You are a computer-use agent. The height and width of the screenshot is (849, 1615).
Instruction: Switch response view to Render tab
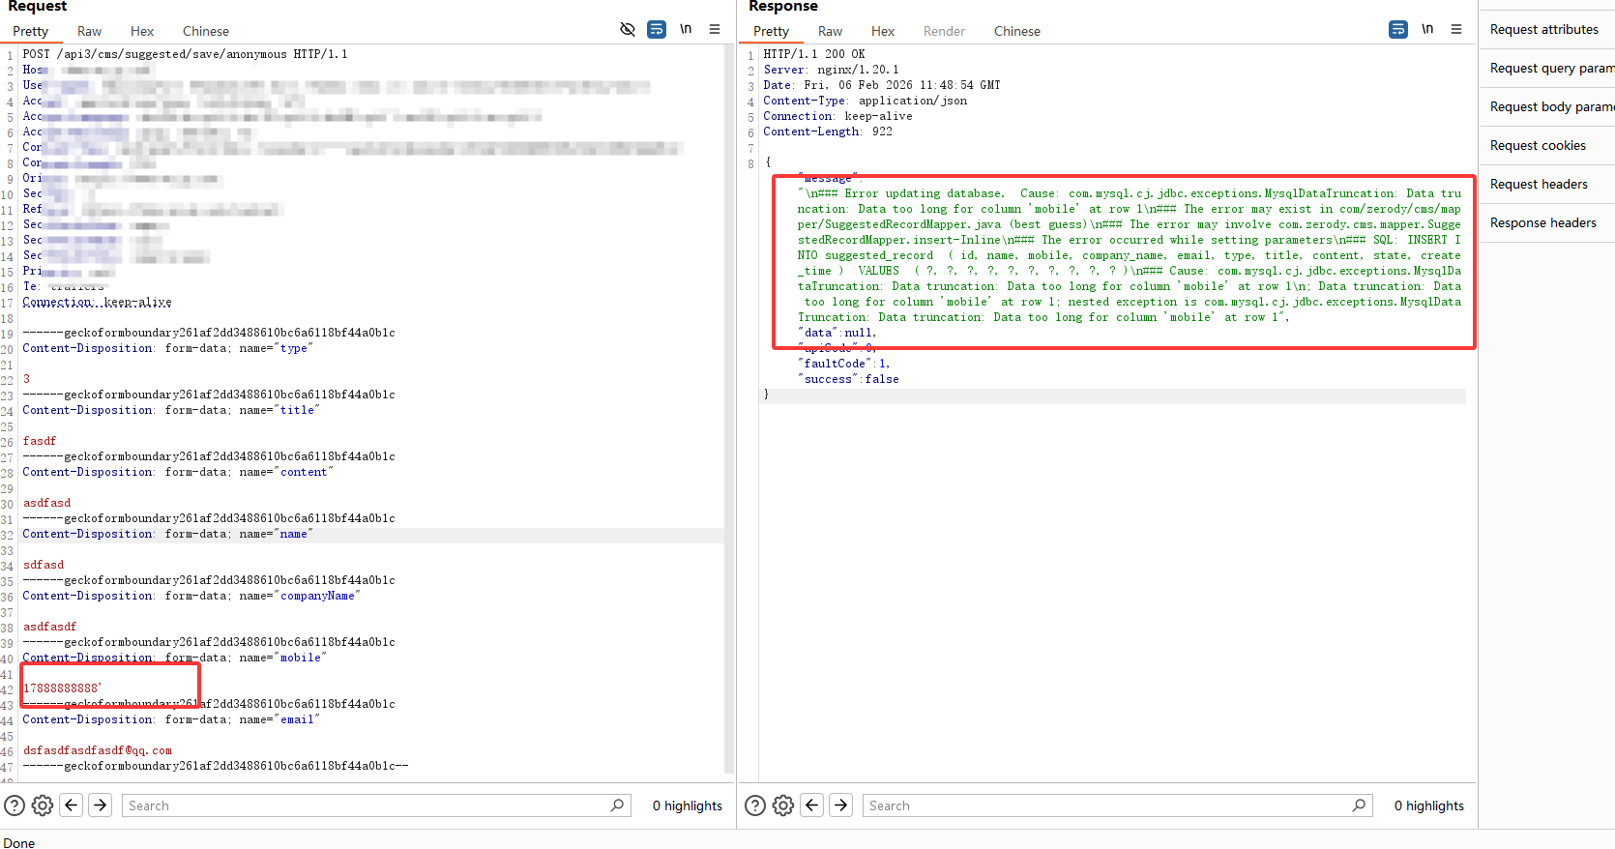click(x=944, y=32)
